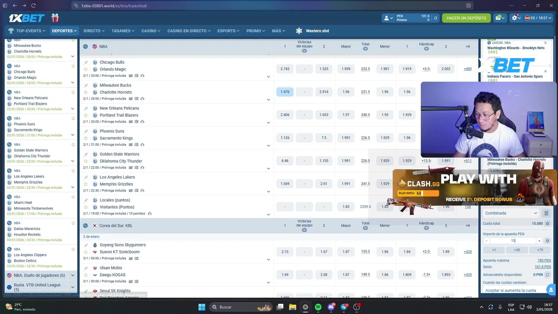Star the sidebar Dallas Mavericks–Houston Rockets game
This screenshot has width=558, height=314.
tap(73, 223)
